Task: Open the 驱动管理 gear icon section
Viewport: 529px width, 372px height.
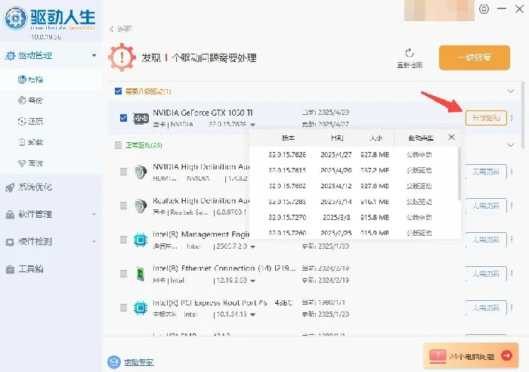Action: pyautogui.click(x=10, y=56)
